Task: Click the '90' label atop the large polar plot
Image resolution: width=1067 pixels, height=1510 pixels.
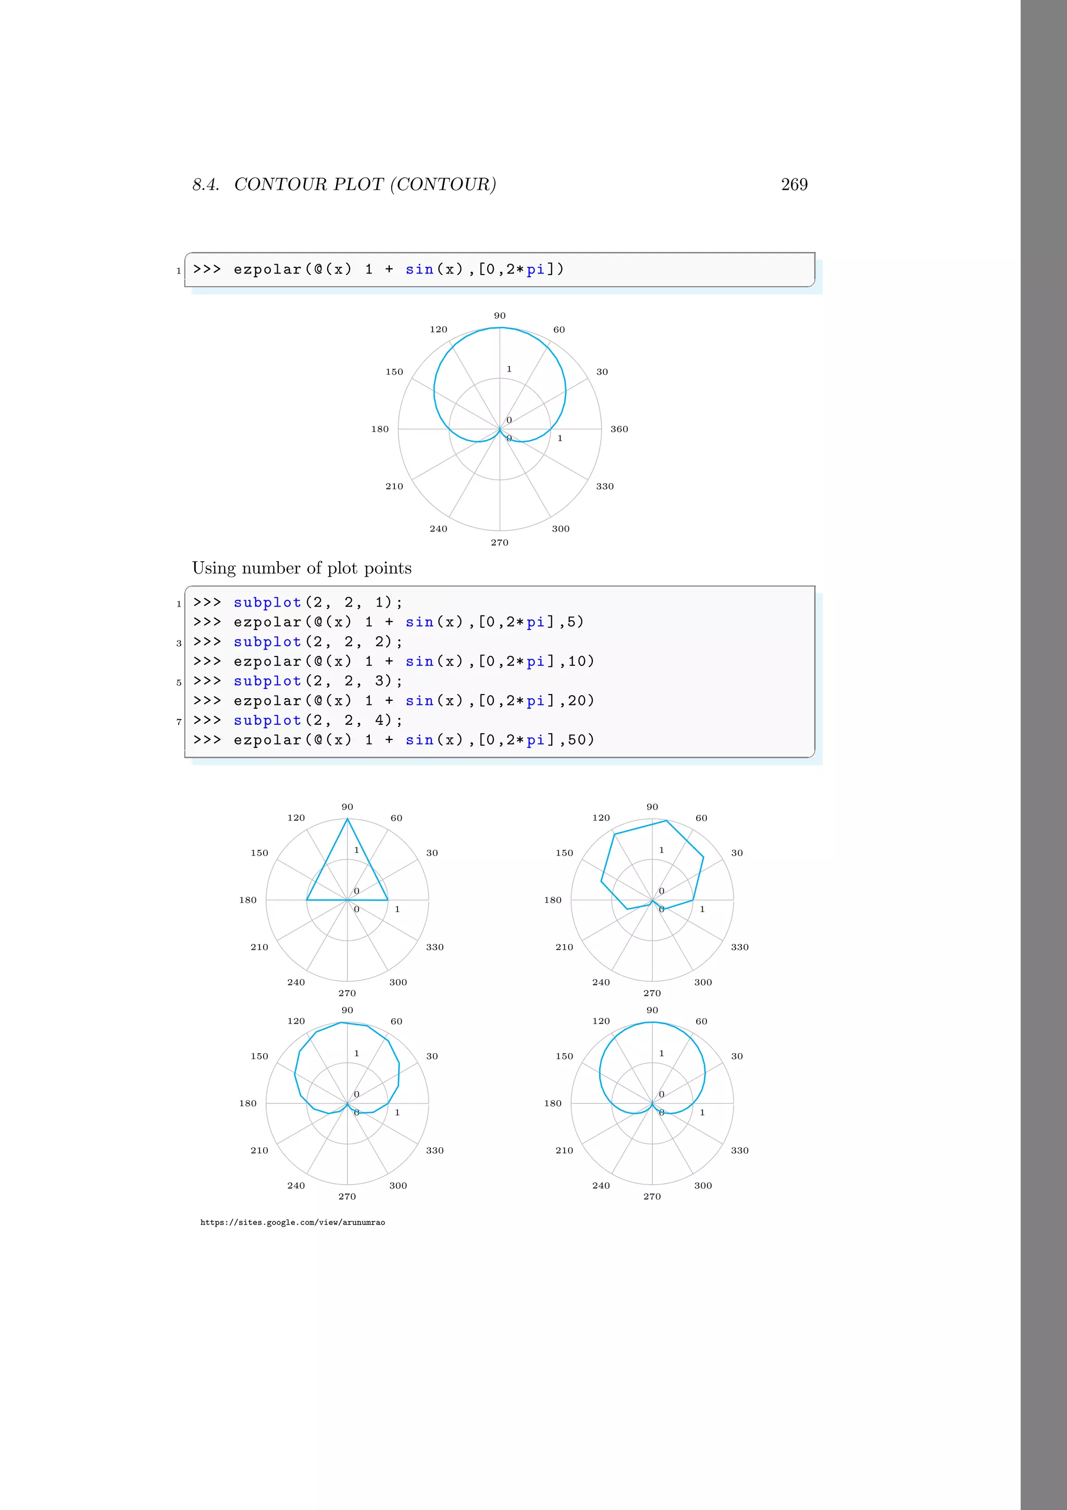Action: click(500, 316)
